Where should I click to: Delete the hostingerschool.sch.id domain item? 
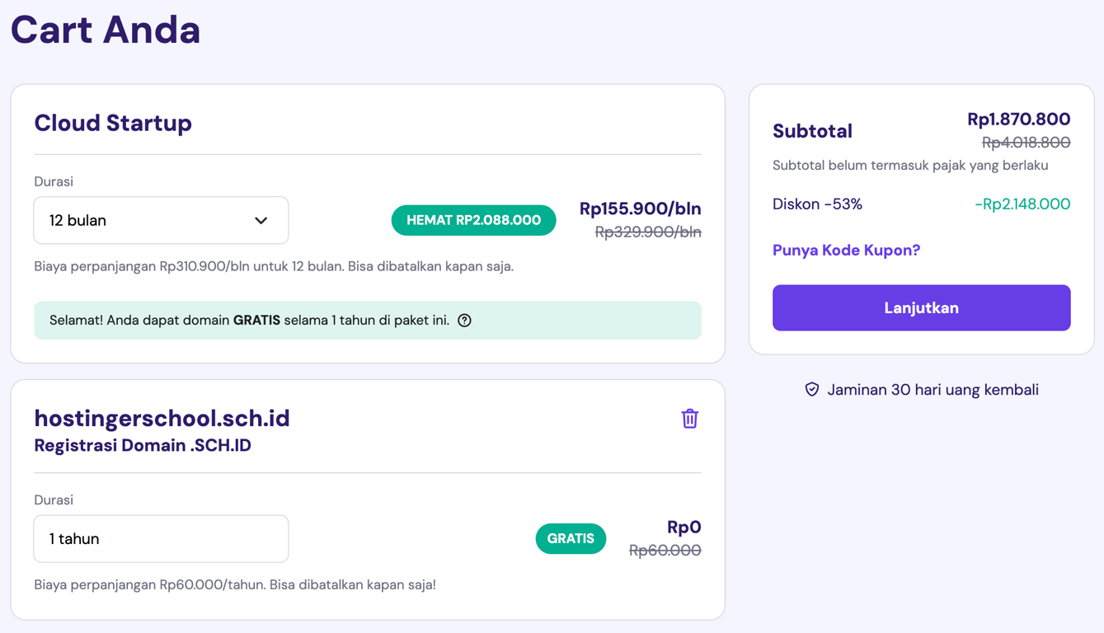[689, 419]
